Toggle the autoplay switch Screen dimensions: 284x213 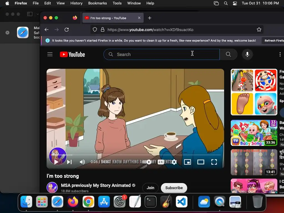click(x=149, y=162)
